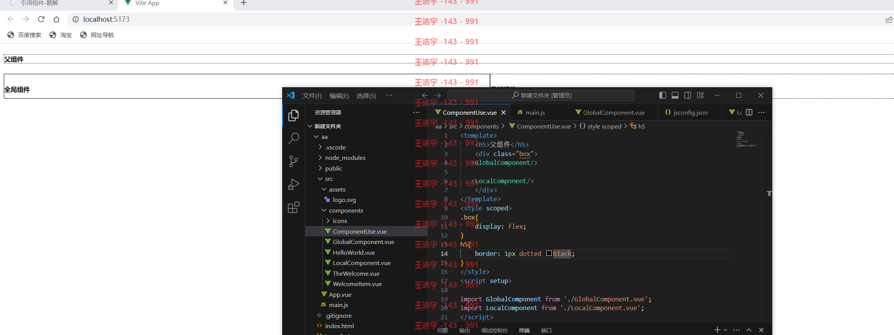Toggle the bottom panel layout icon
This screenshot has height=335, width=894.
[675, 95]
